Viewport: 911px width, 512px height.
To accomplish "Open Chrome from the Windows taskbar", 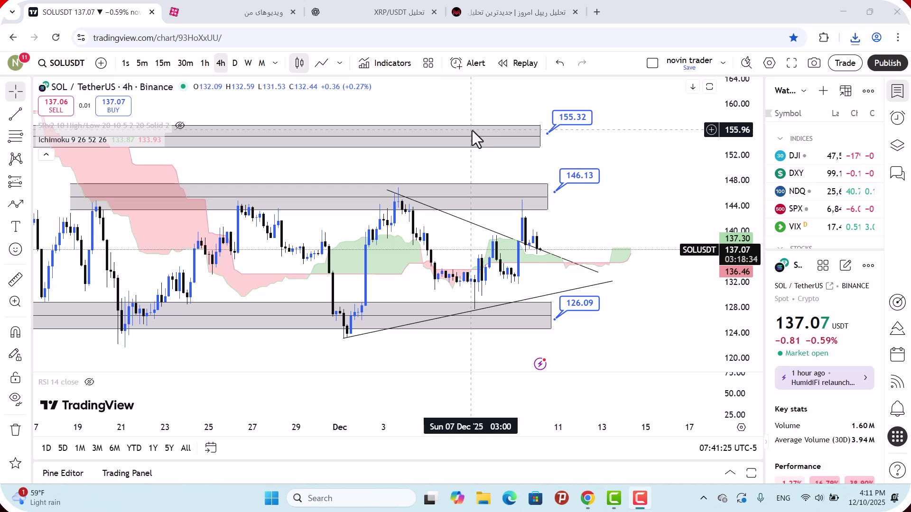I will (587, 498).
